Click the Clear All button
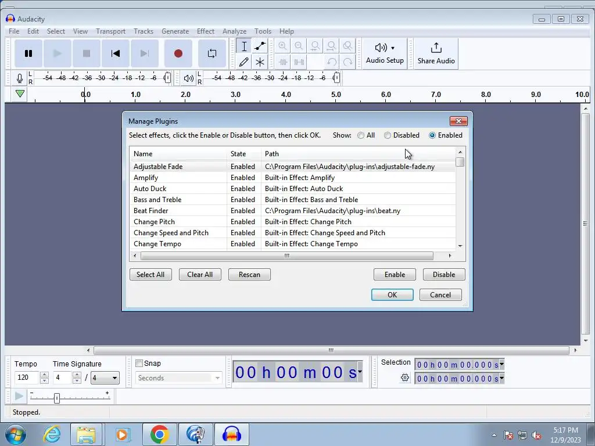The width and height of the screenshot is (595, 446). coord(200,275)
